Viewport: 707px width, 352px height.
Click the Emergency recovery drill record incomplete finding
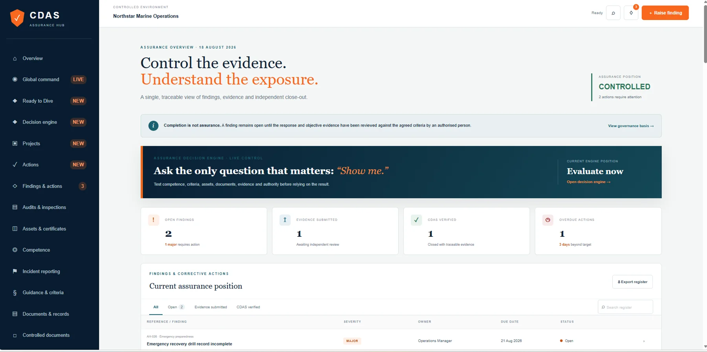[189, 344]
